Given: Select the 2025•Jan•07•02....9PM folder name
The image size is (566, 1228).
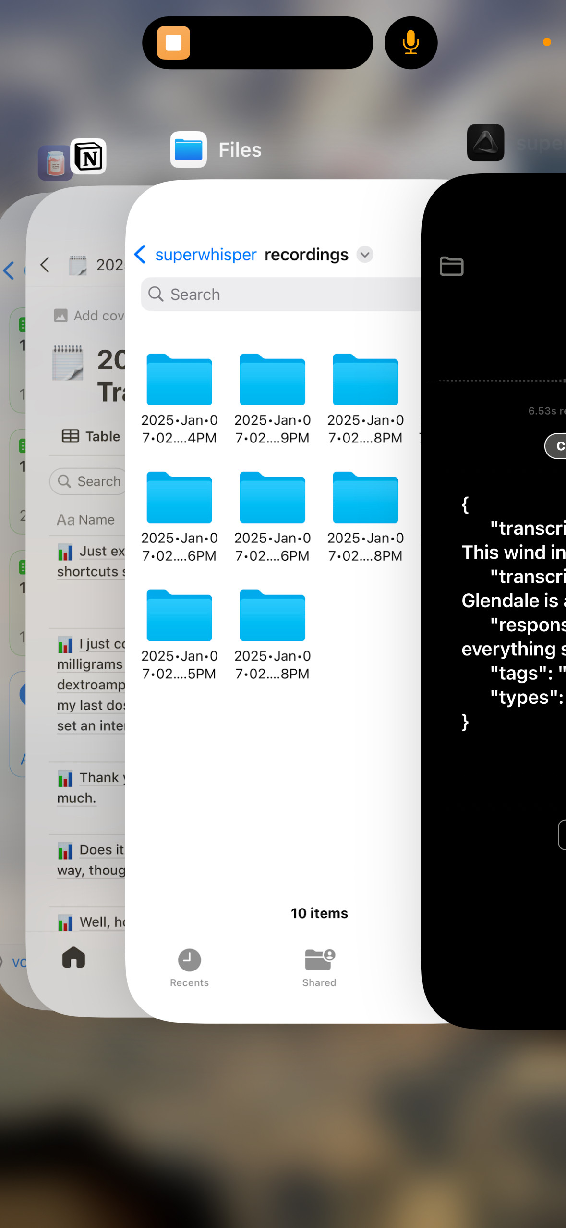Looking at the screenshot, I should tap(273, 429).
